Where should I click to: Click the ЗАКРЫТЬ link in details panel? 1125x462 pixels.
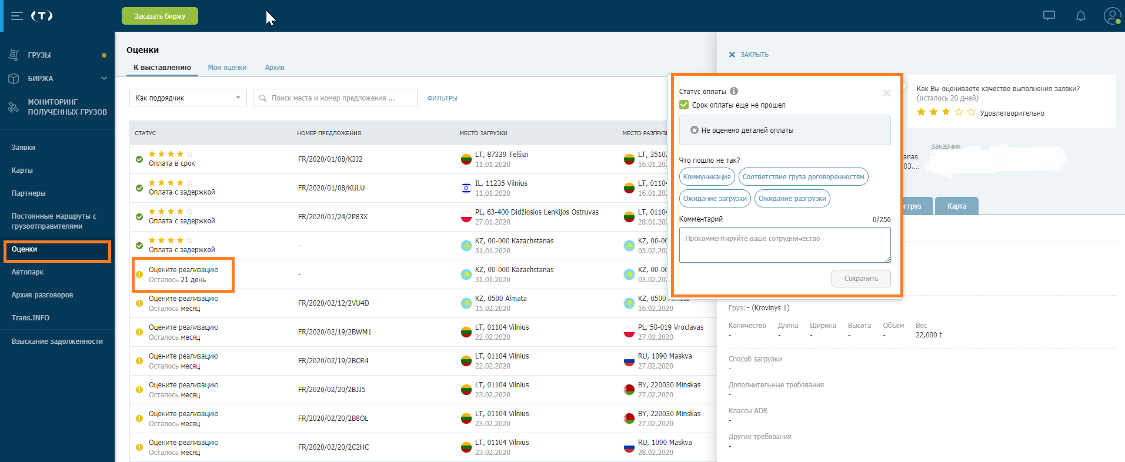(x=749, y=55)
